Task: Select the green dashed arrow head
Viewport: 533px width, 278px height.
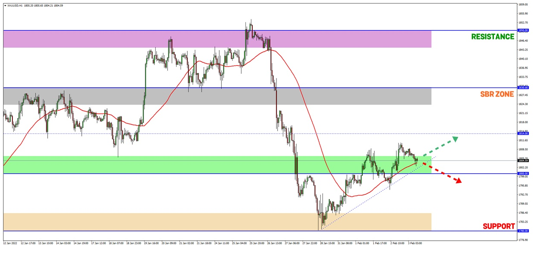Action: click(454, 139)
